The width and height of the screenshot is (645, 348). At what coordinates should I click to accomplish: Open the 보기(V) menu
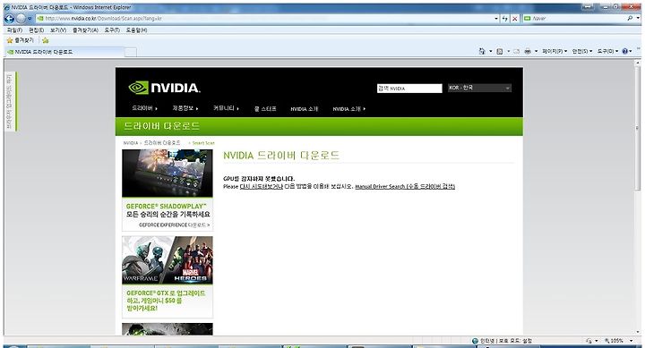58,30
